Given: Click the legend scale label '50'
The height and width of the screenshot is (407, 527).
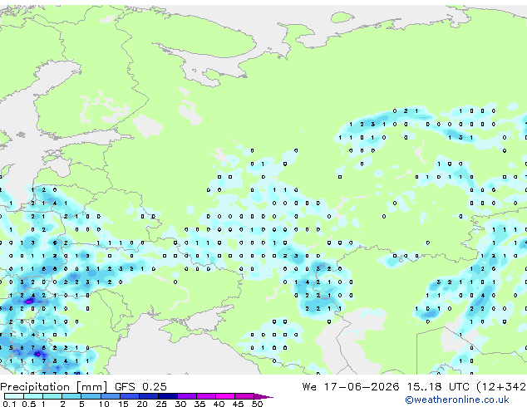Looking at the screenshot, I should coord(257,404).
